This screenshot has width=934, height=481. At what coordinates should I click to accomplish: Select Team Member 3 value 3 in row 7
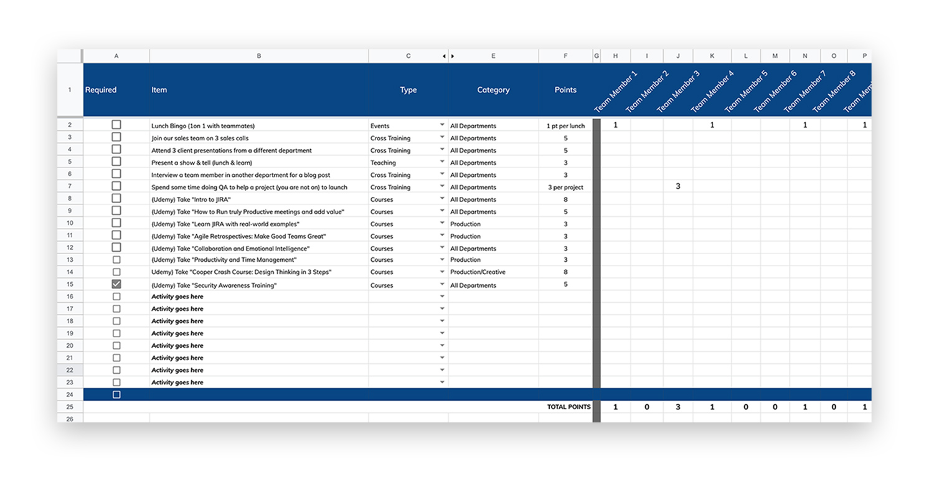click(x=678, y=186)
